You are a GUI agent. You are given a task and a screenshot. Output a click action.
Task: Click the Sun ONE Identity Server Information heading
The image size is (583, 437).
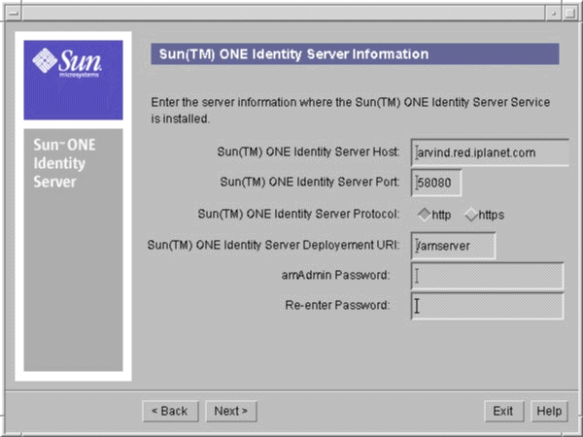tap(355, 53)
